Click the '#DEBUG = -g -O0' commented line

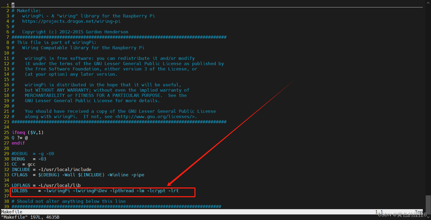33,154
